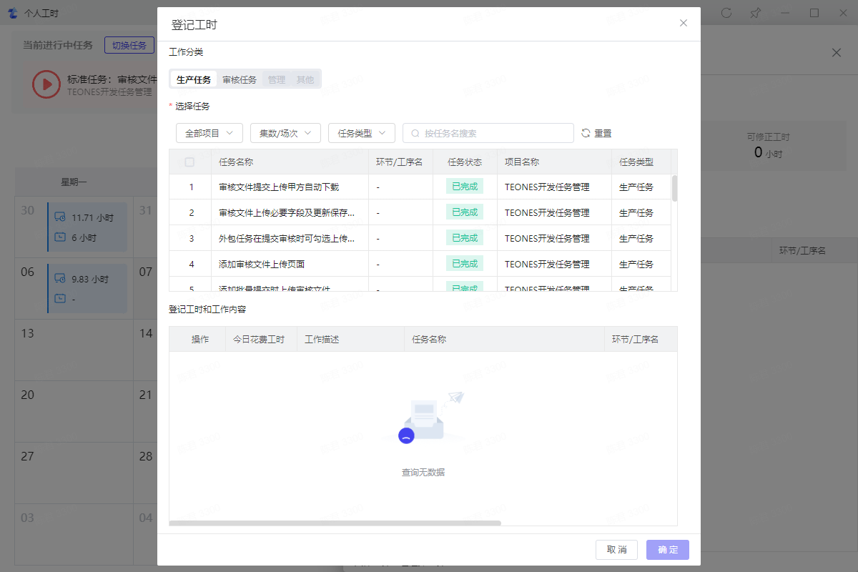Close the right side panel

click(x=836, y=52)
